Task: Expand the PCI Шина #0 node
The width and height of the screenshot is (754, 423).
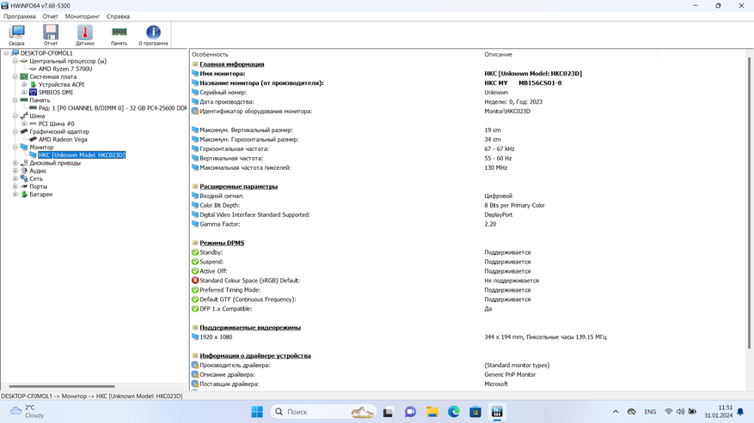Action: pos(24,124)
